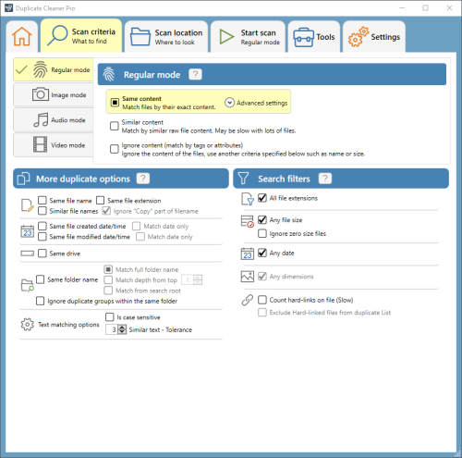Click the orange Settings gears icon
This screenshot has width=462, height=458.
(359, 36)
